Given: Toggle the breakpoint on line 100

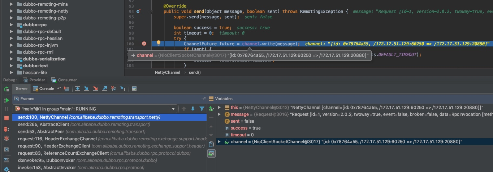Looking at the screenshot, I should coord(144,44).
